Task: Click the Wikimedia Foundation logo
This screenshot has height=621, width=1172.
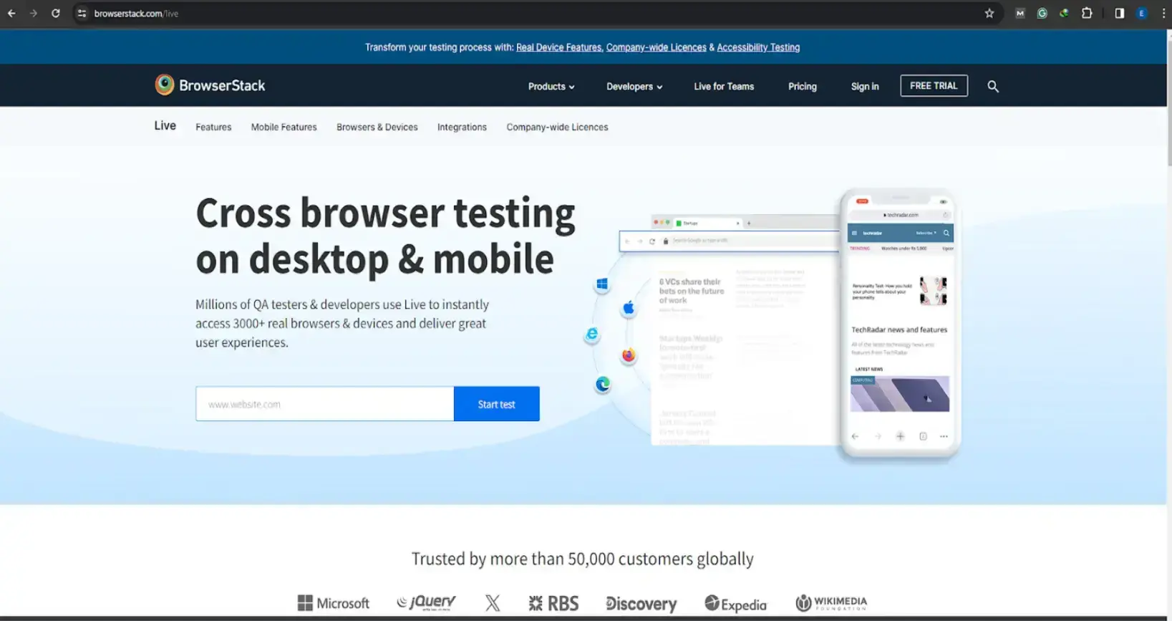Action: pos(831,603)
